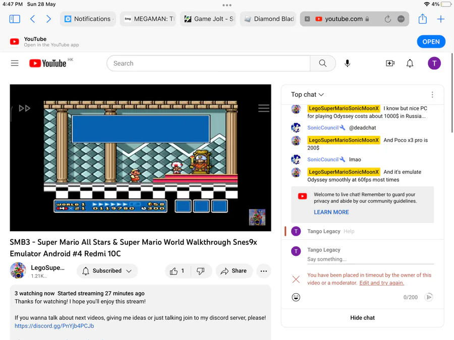Viewport: 454px width, 340px height.
Task: Open LegoSuperMarioSonicMoonX name on Poco message
Action: pyautogui.click(x=344, y=140)
